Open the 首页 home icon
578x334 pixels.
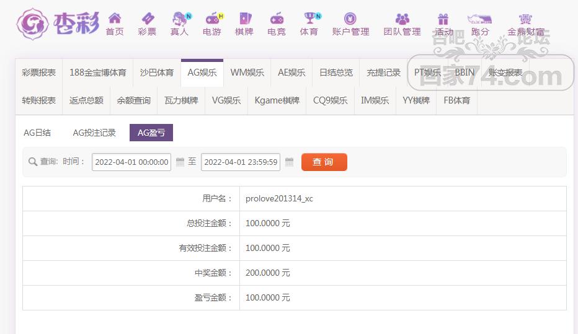coord(115,18)
